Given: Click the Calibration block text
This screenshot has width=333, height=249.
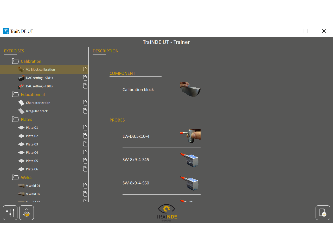Looking at the screenshot, I should (x=138, y=89).
